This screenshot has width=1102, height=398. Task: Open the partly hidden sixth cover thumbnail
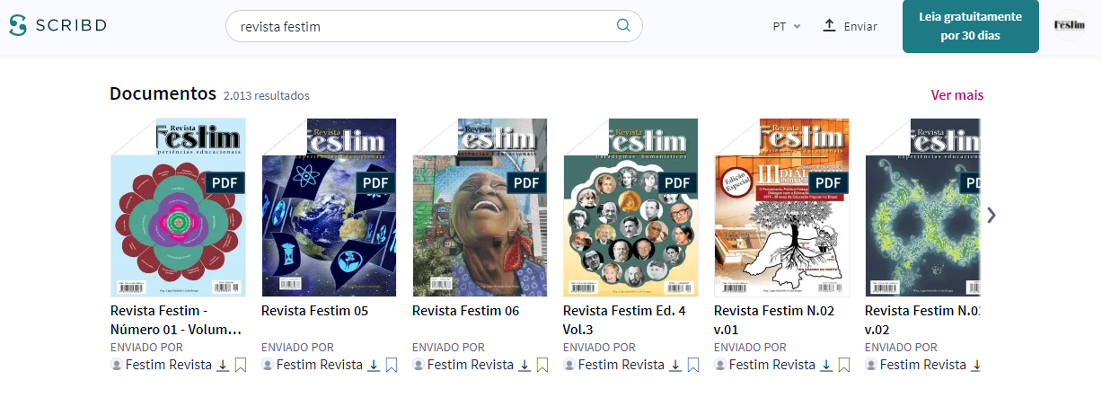tap(922, 208)
